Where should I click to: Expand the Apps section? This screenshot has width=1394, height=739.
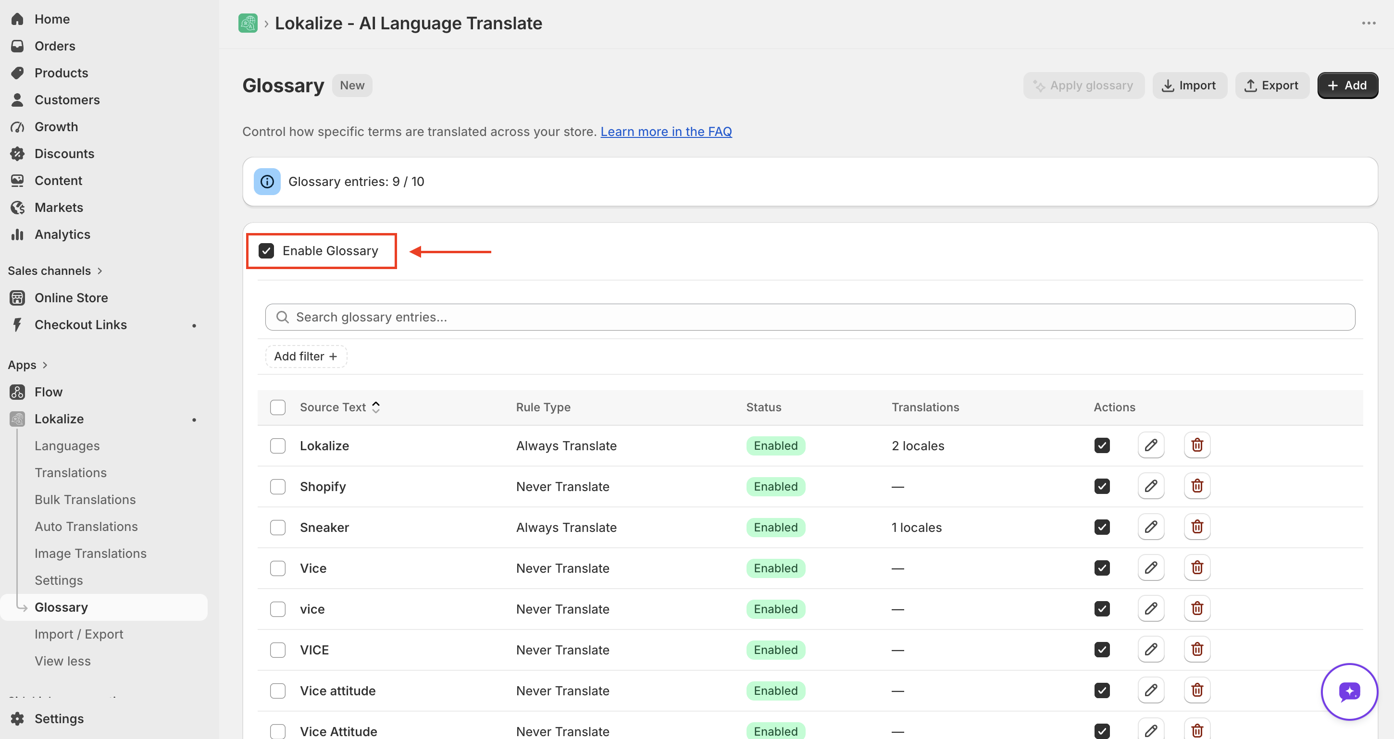pos(28,365)
